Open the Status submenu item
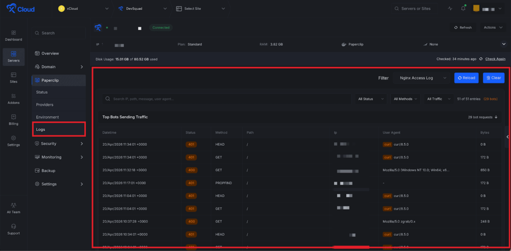511x251 pixels. pyautogui.click(x=59, y=92)
